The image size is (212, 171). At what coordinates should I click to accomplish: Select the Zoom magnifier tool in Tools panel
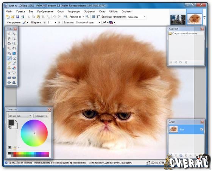14,43
